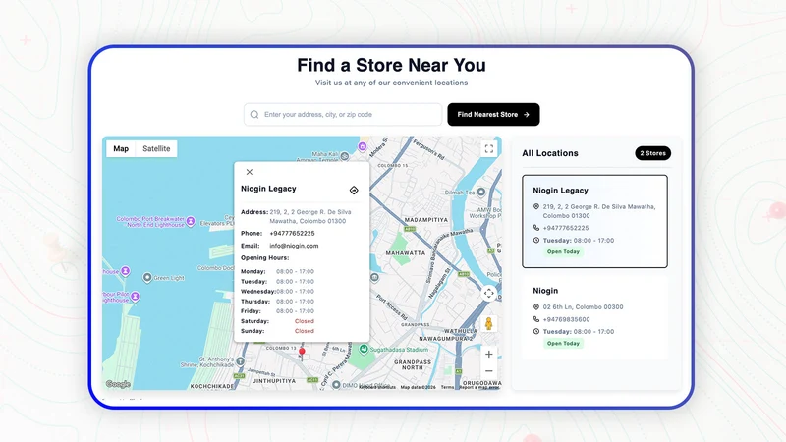This screenshot has width=786, height=442.
Task: Click the Colombo Port Breakwater lighthouse marker
Action: [x=191, y=221]
